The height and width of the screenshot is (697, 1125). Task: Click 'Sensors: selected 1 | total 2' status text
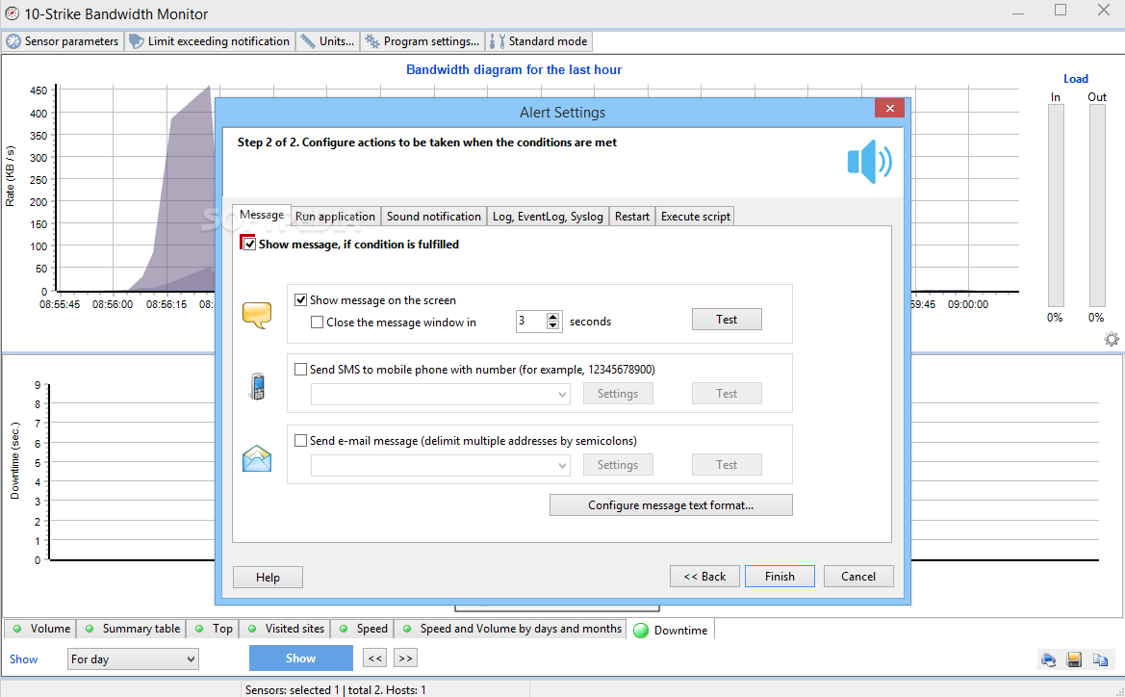(336, 690)
